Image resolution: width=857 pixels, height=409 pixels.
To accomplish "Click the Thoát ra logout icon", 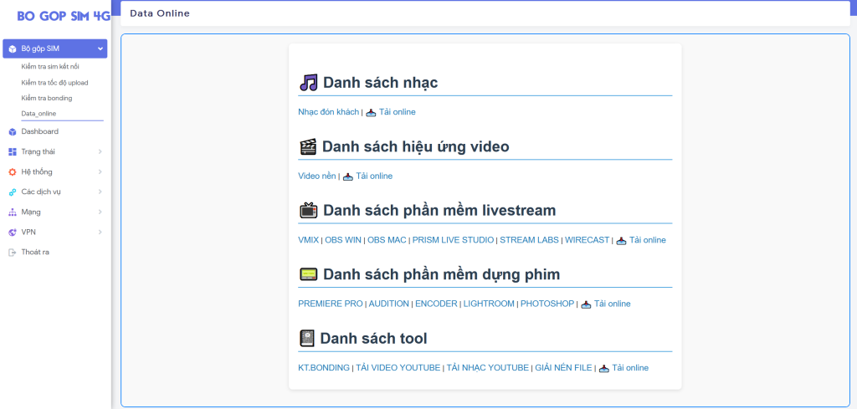I will pyautogui.click(x=12, y=253).
